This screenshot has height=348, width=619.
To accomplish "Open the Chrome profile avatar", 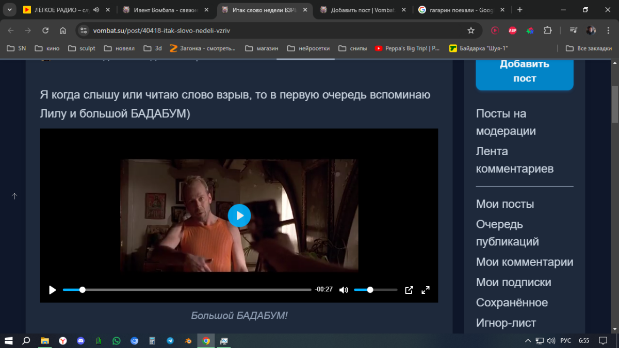I will (591, 30).
